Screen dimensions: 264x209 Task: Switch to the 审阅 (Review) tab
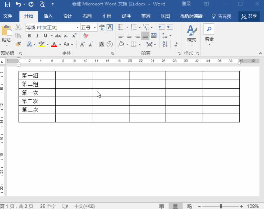[x=146, y=16]
